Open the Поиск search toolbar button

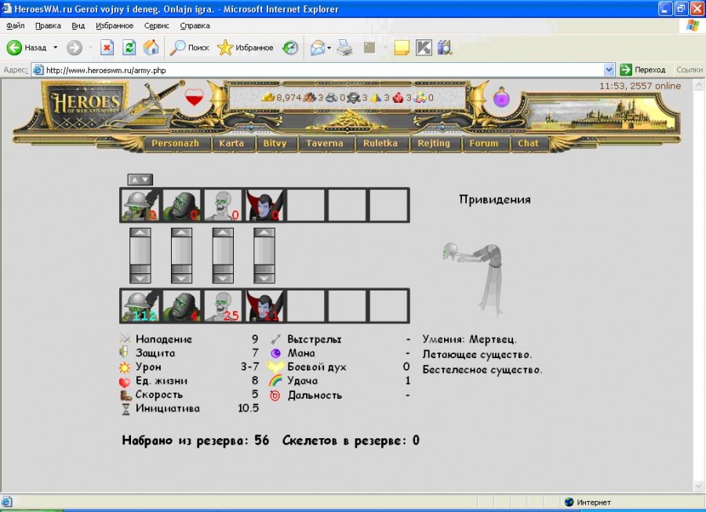pos(189,47)
